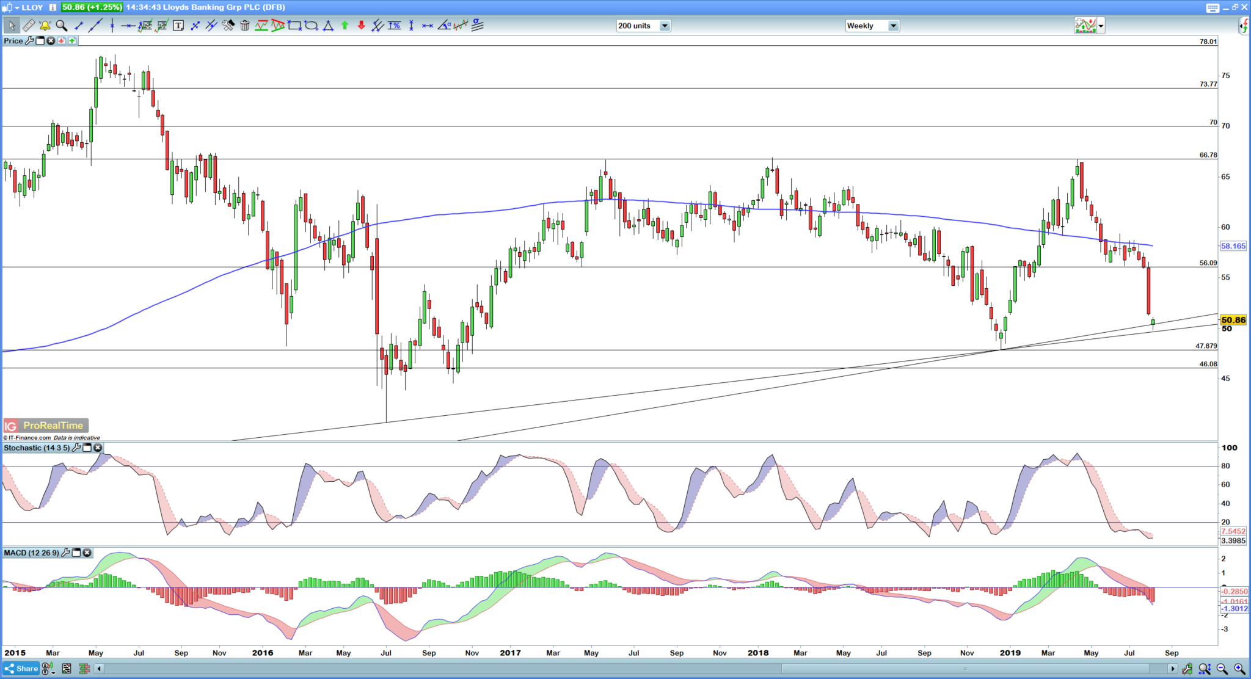
Task: Click the ProRealTime logo link
Action: click(46, 426)
